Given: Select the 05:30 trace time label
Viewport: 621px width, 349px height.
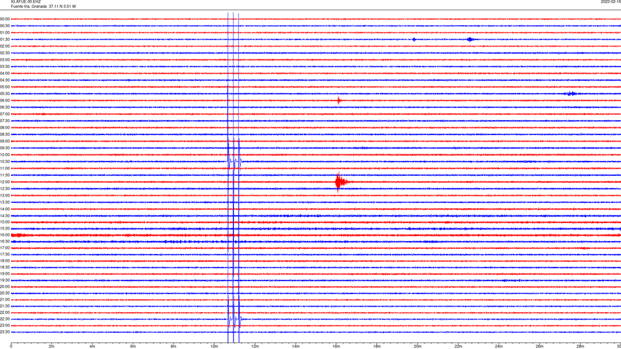Looking at the screenshot, I should (x=5, y=94).
